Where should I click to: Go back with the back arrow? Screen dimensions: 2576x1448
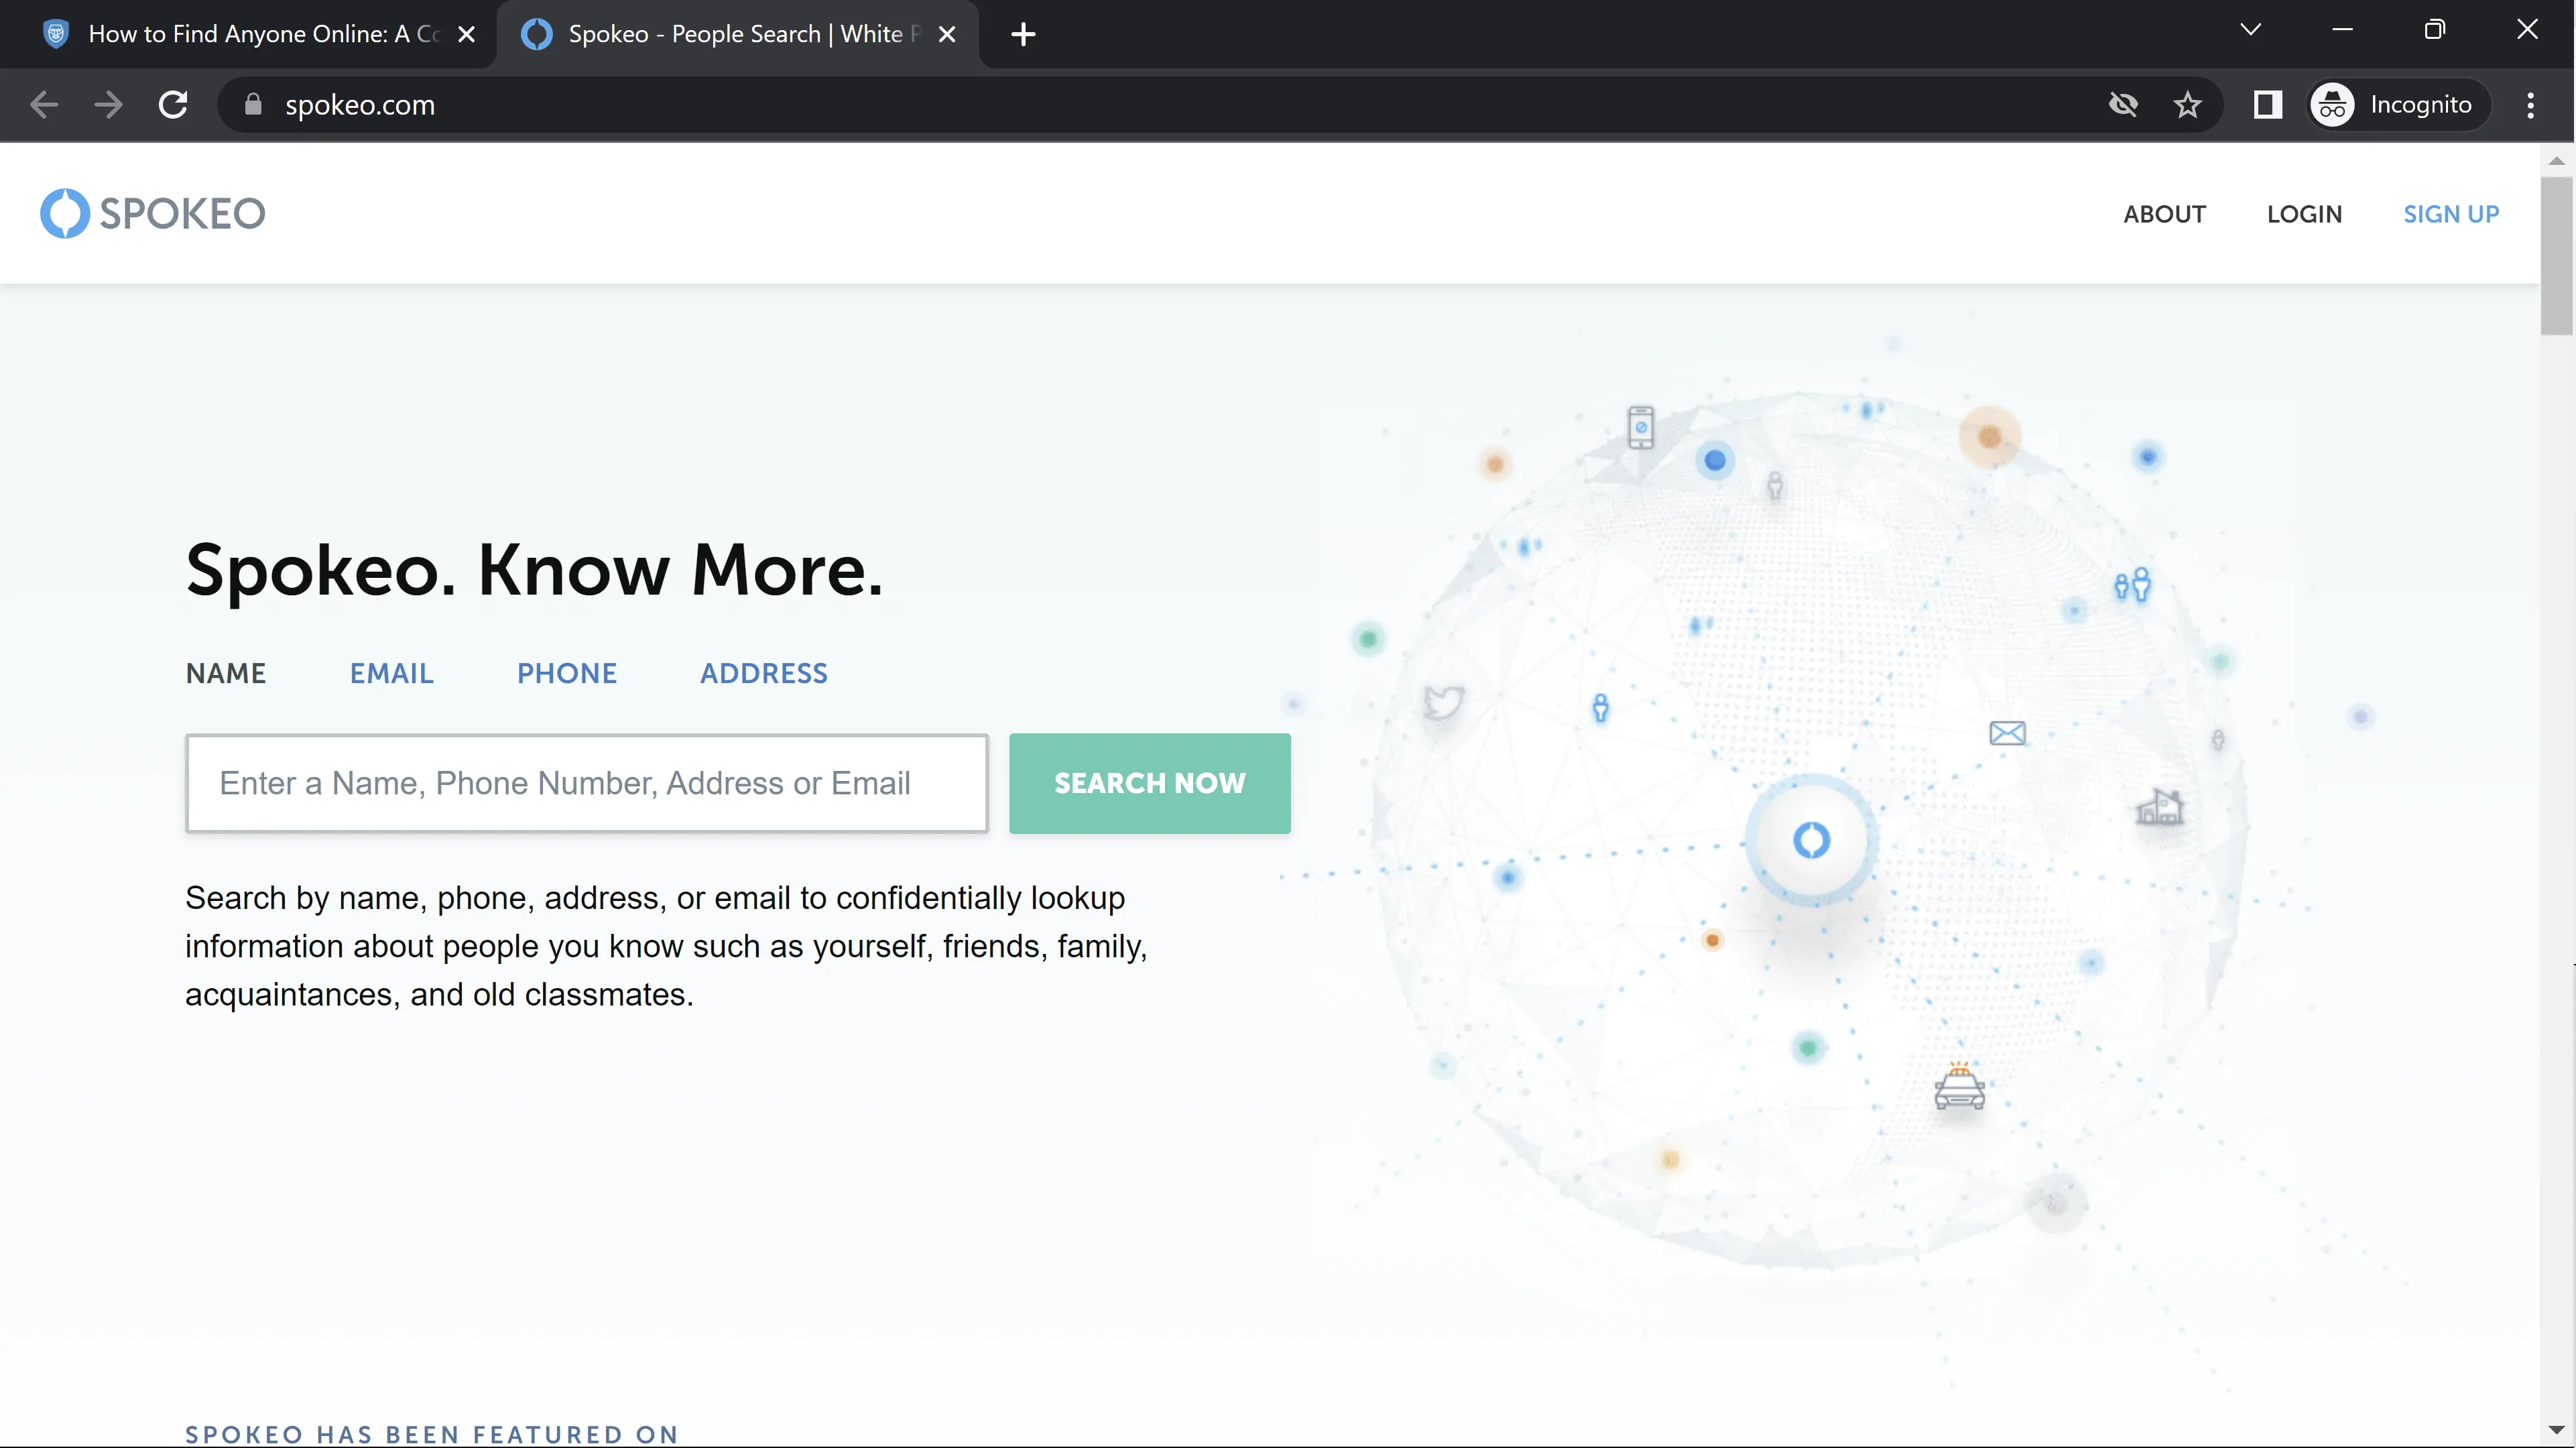[x=44, y=105]
